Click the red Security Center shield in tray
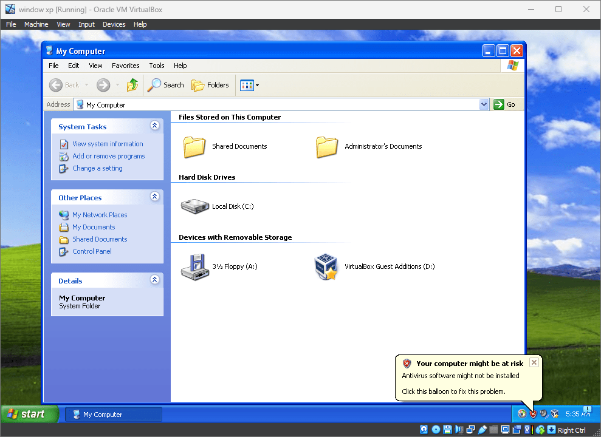601x437 pixels. coord(533,413)
